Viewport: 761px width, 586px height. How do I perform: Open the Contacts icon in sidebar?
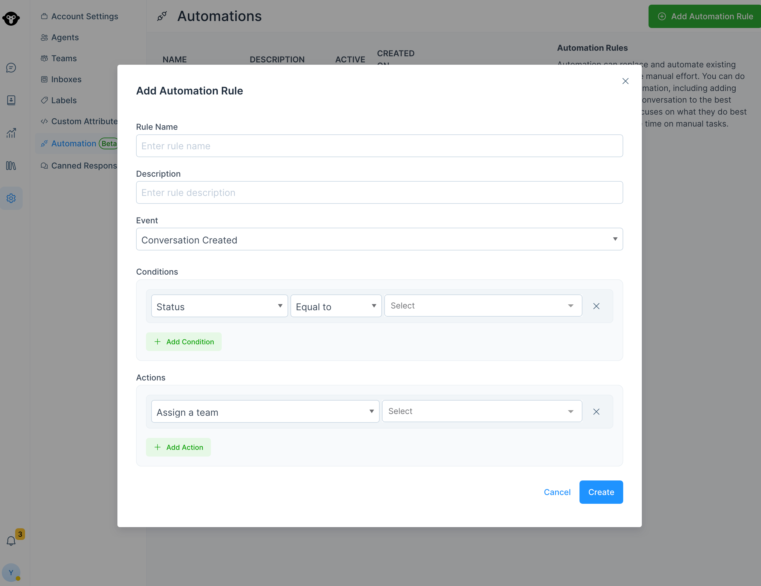(x=11, y=100)
